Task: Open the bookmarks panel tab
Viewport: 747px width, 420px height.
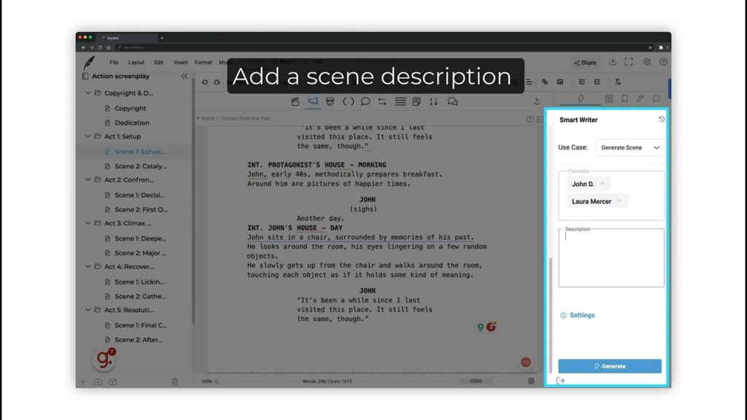Action: click(x=624, y=98)
